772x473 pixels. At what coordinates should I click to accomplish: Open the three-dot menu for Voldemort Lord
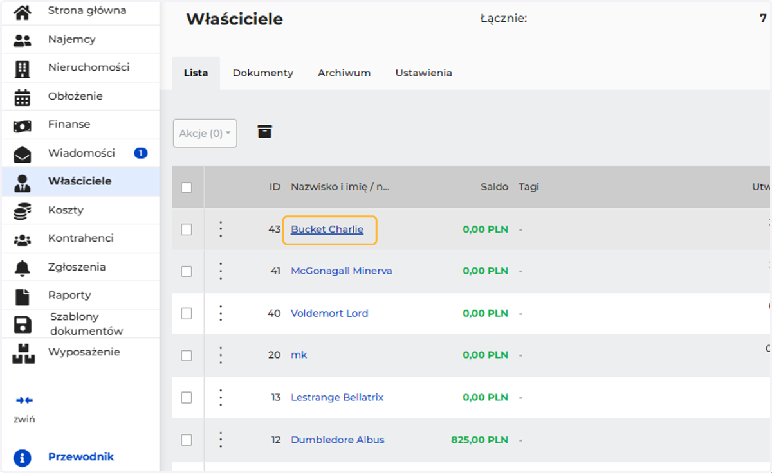[x=221, y=313]
